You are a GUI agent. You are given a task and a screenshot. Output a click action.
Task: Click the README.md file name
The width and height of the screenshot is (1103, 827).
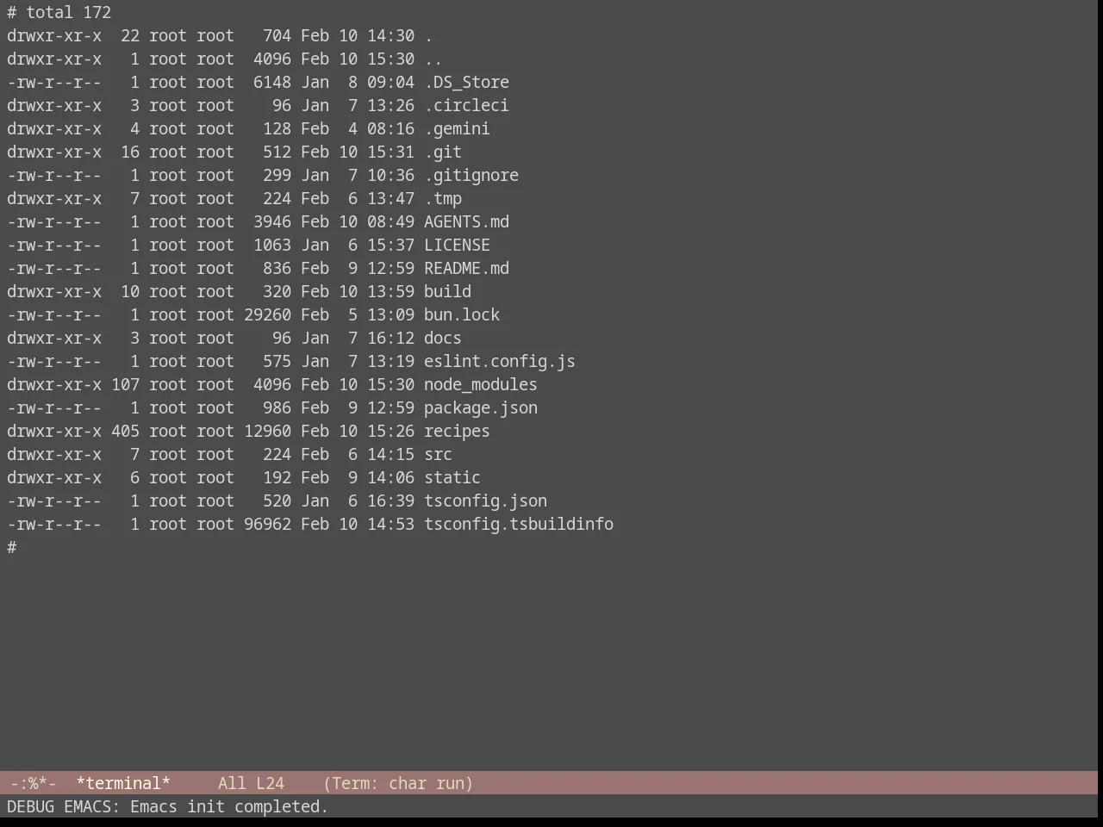click(x=466, y=268)
